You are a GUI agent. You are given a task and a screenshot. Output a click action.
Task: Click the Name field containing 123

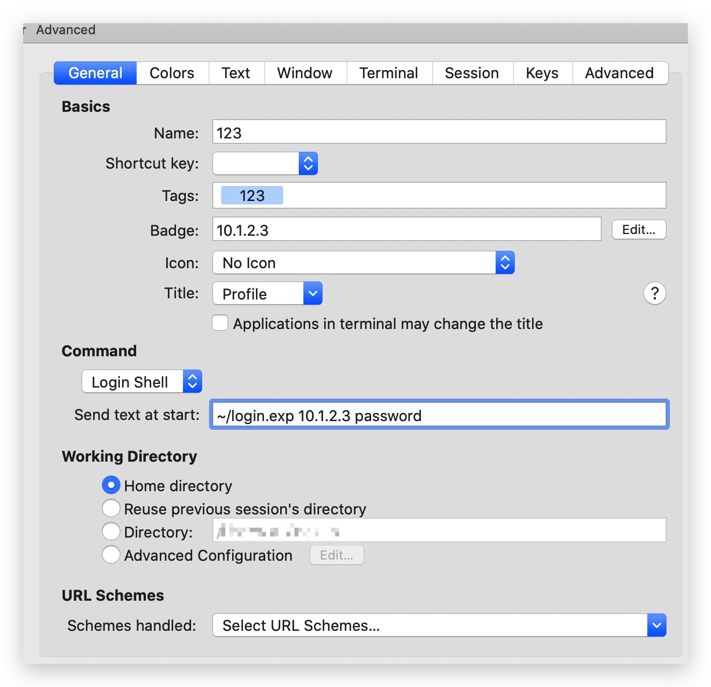pos(439,132)
